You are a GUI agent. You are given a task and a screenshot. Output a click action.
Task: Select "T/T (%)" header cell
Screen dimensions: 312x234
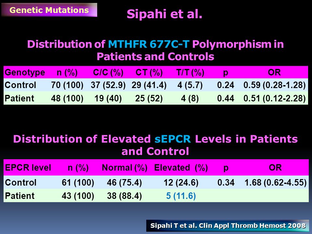pyautogui.click(x=190, y=72)
